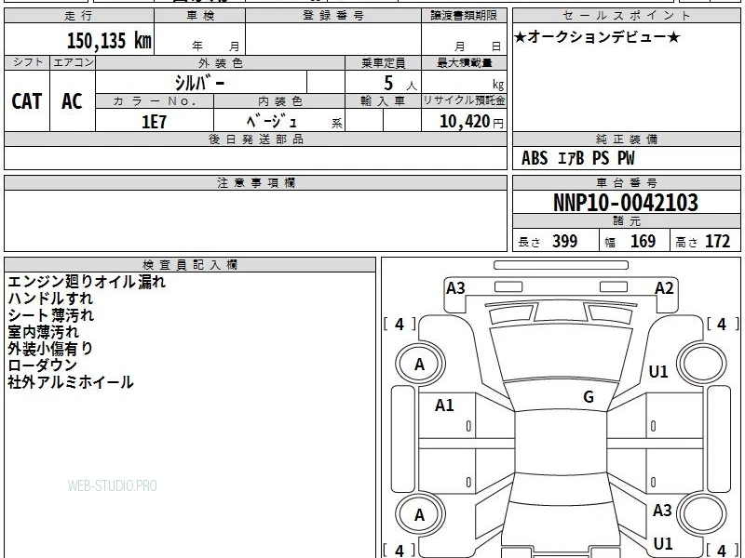Select the seating capacity 5 人
Viewport: 745px width, 558px height.
tap(400, 84)
